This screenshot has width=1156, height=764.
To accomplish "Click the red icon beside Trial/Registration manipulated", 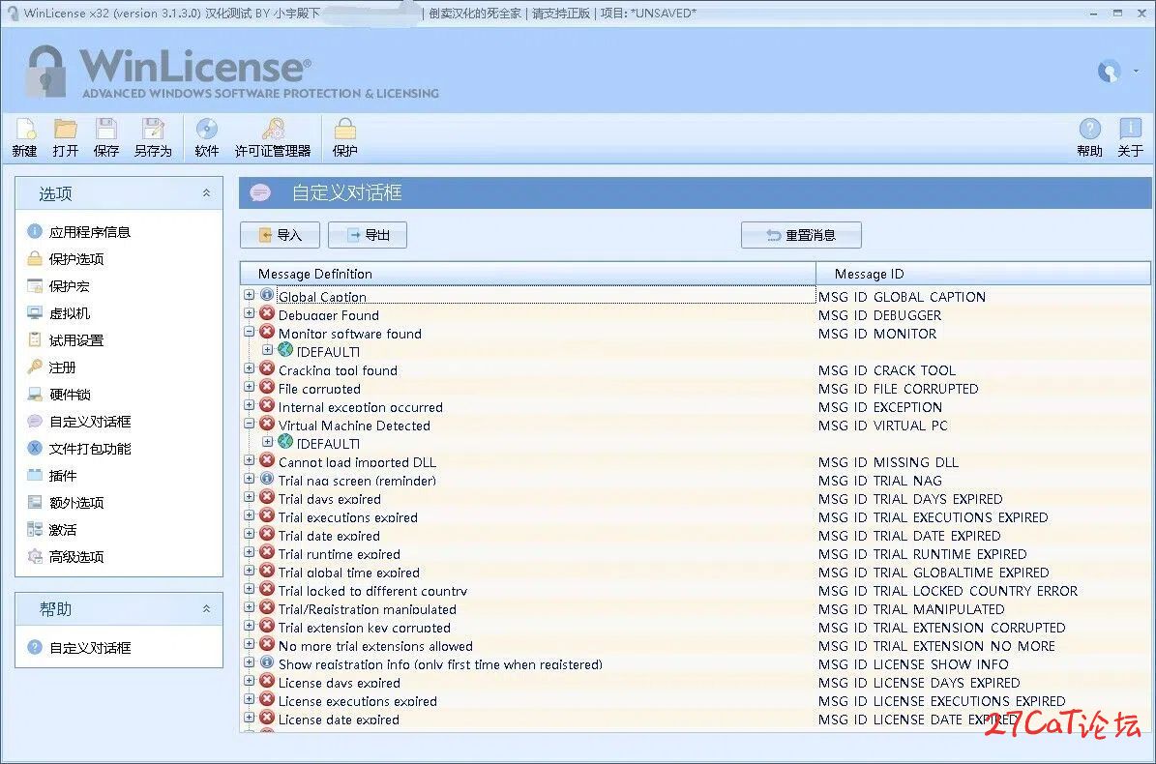I will (x=267, y=607).
